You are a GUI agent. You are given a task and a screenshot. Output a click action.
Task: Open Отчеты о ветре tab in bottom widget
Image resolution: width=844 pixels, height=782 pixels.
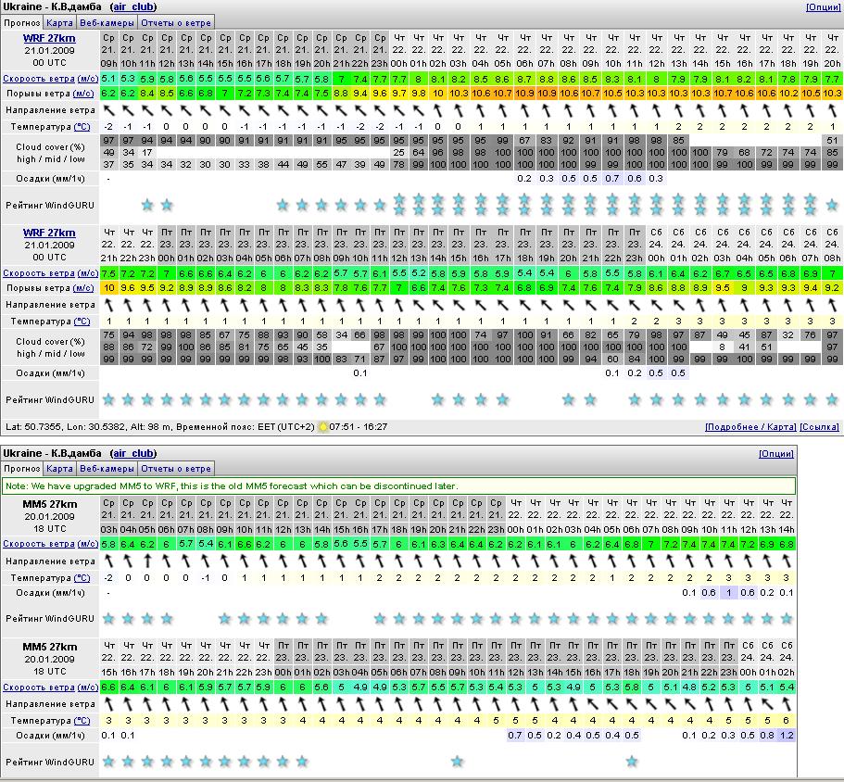pos(175,469)
